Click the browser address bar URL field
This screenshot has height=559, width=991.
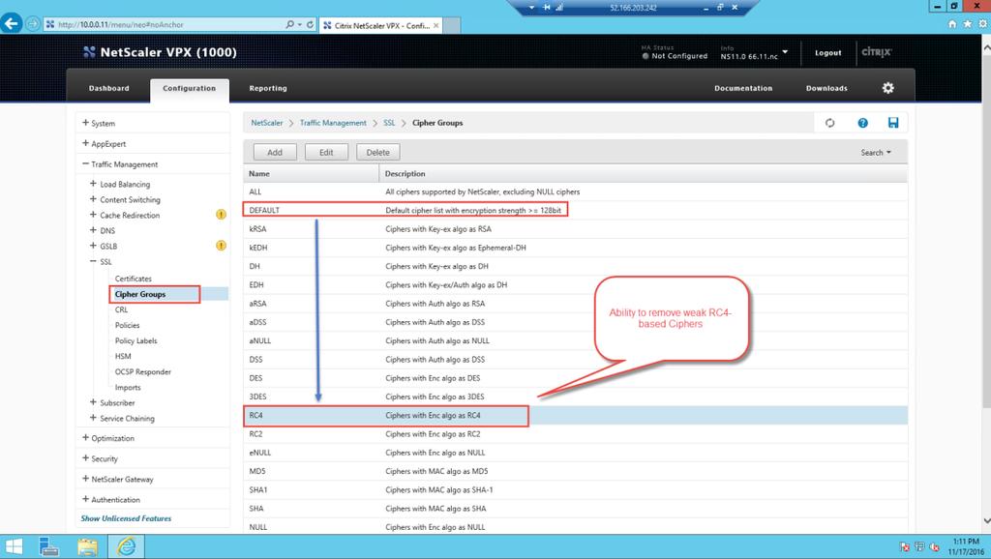(165, 24)
